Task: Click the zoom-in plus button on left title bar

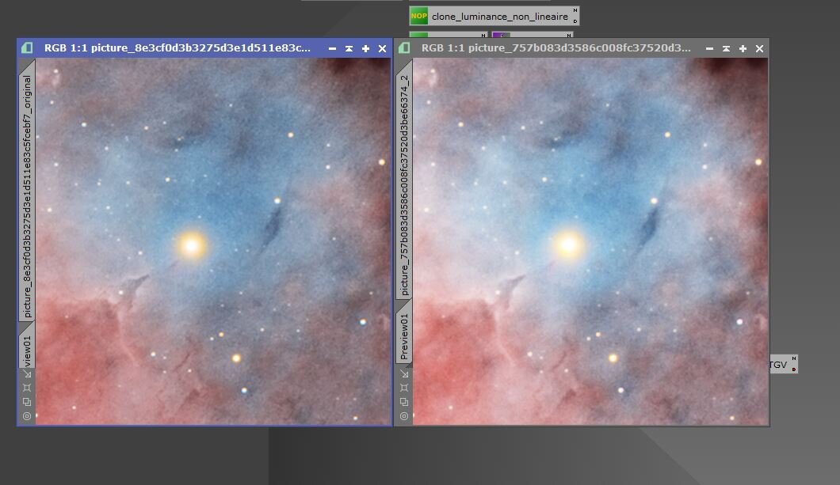Action: [365, 48]
